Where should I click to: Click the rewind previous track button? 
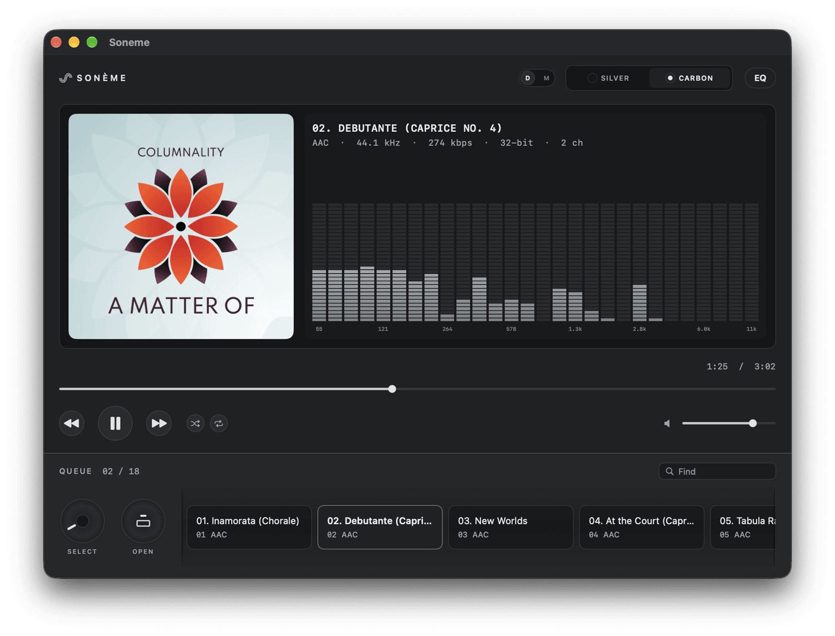tap(72, 423)
